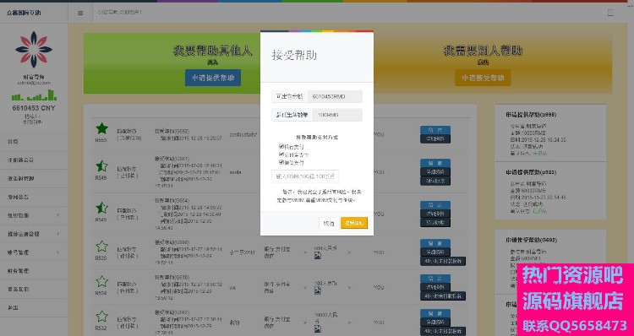This screenshot has width=634, height=336.
Task: Open the image attachment icon in row R535
Action: [317, 256]
